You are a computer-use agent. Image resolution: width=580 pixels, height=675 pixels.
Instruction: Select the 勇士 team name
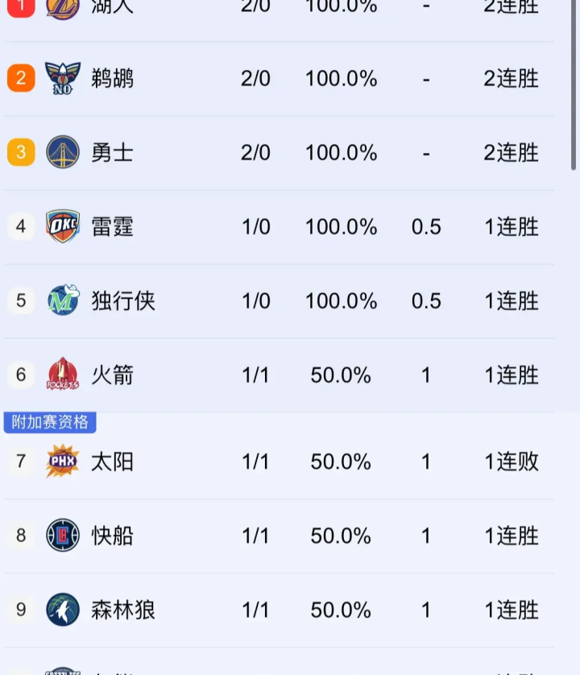click(113, 152)
